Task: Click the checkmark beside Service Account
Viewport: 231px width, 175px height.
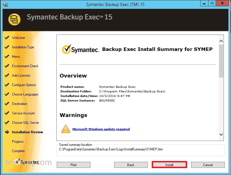Action: pos(7,113)
